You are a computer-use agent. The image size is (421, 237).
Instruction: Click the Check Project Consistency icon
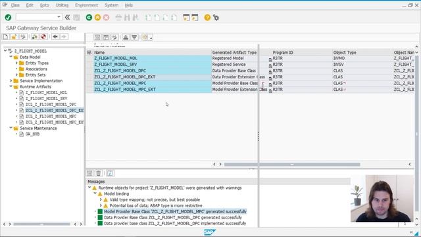(35, 37)
